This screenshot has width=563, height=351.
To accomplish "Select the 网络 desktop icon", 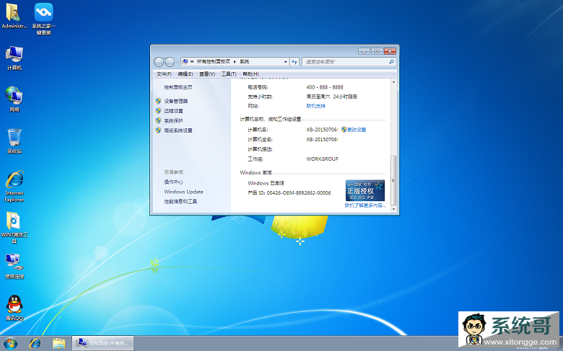I will 14,99.
